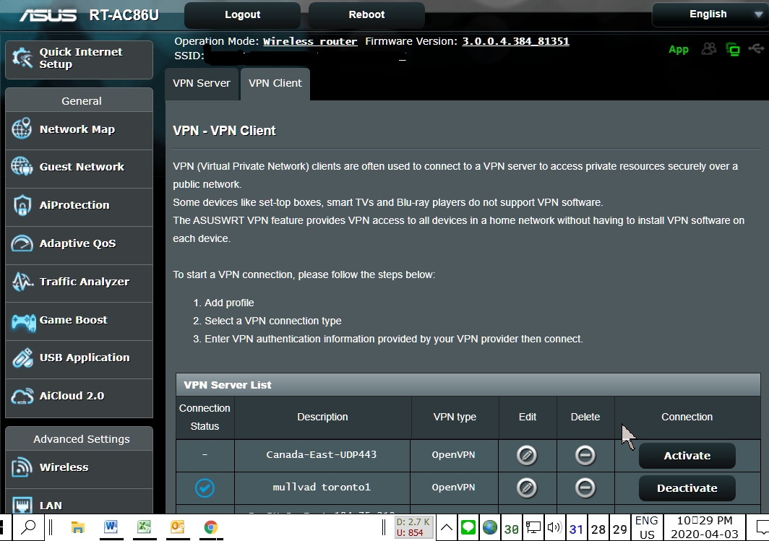Click the globe tray icon
This screenshot has height=541, width=769.
click(x=489, y=528)
